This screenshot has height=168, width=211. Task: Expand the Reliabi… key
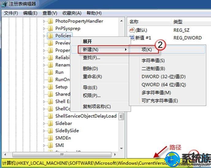44,58
